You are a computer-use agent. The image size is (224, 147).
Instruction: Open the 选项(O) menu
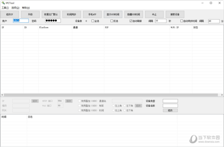click(x=15, y=8)
